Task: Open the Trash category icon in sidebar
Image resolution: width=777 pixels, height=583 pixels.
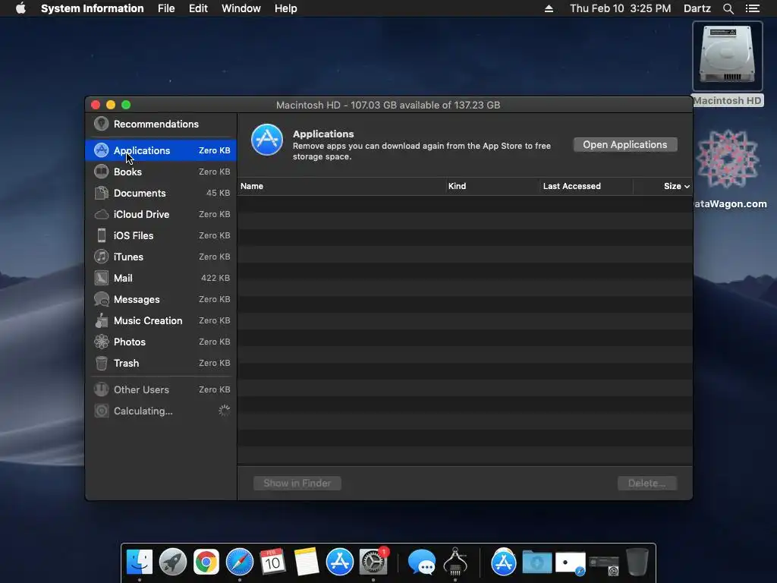Action: tap(101, 363)
